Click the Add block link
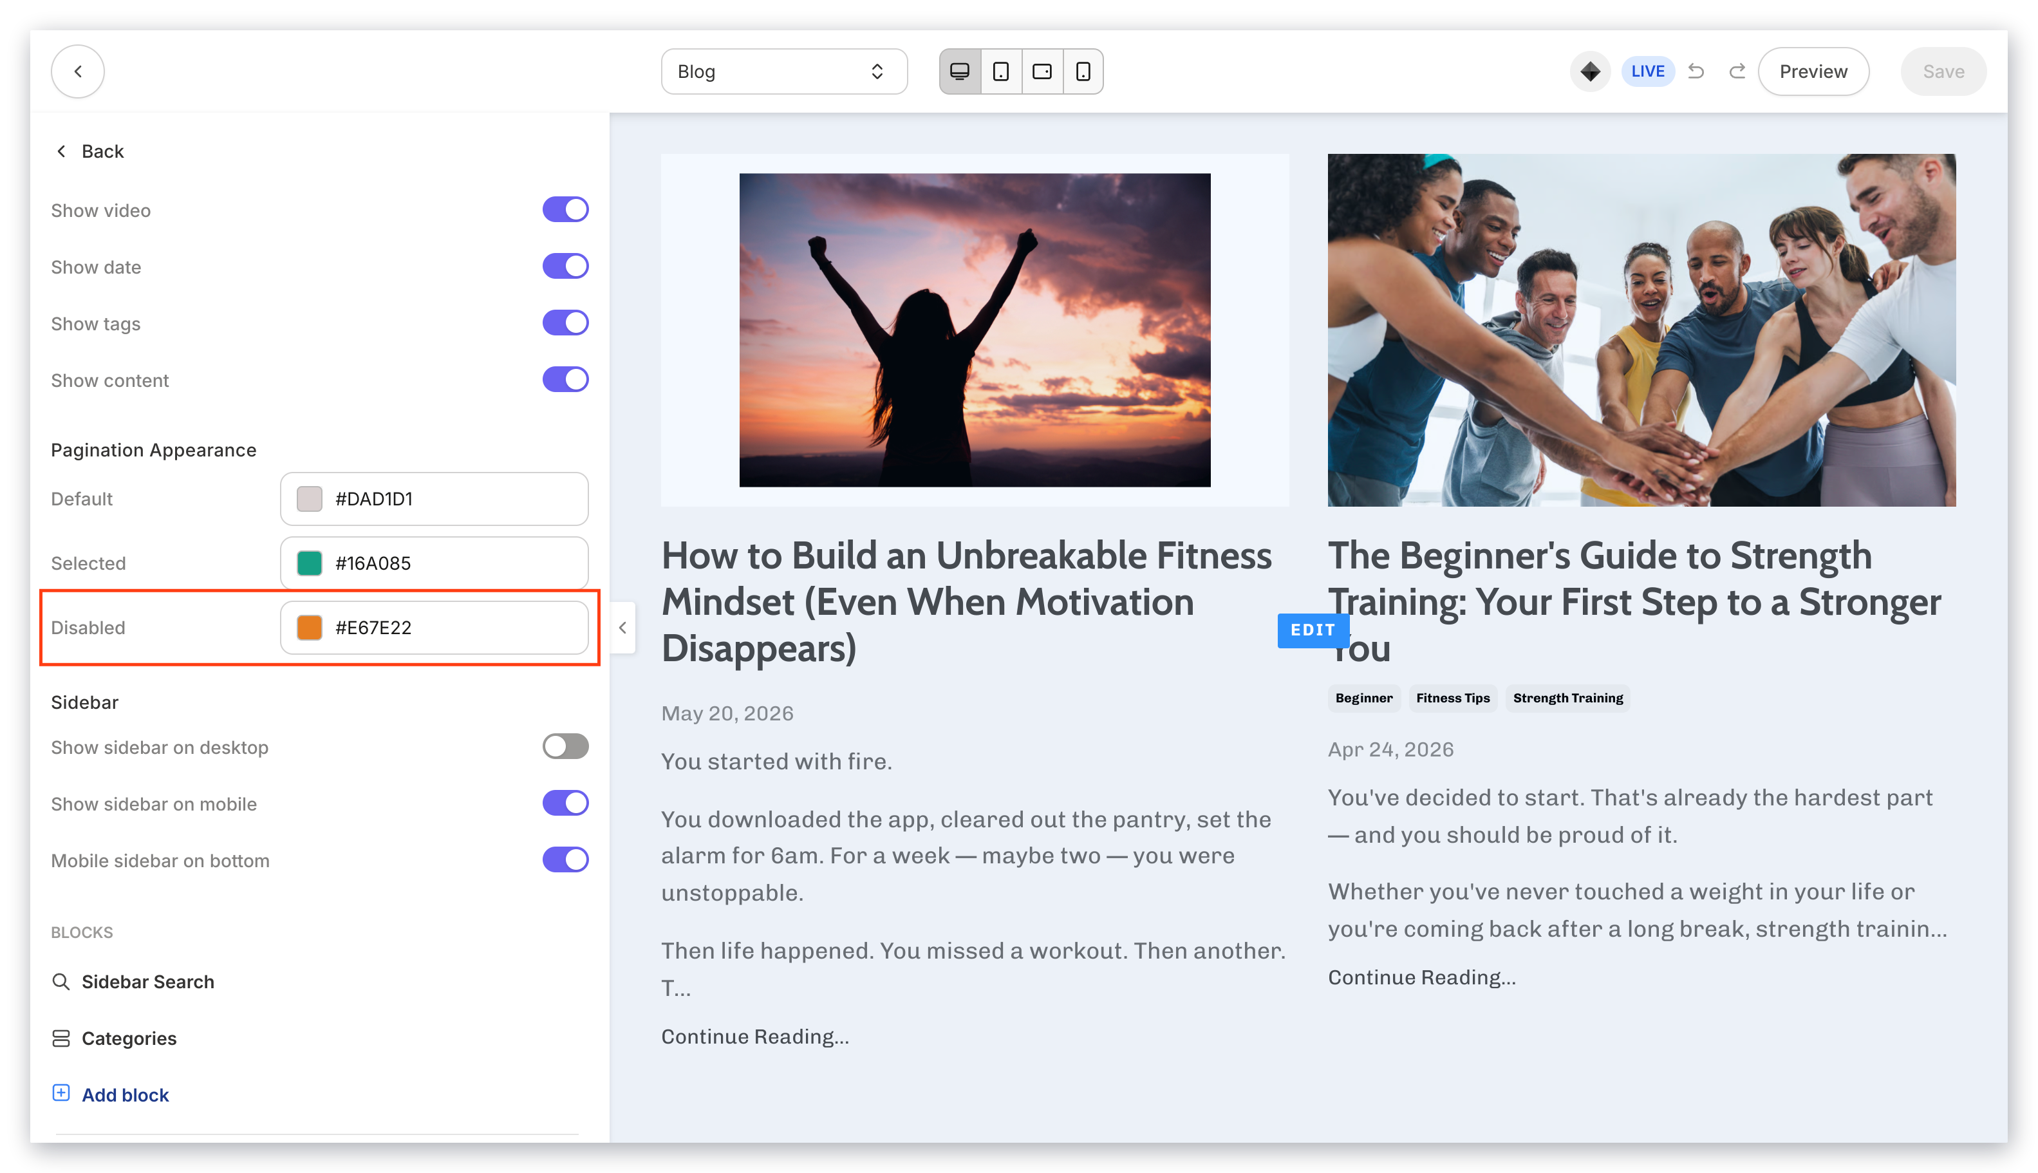The image size is (2038, 1173). (125, 1095)
